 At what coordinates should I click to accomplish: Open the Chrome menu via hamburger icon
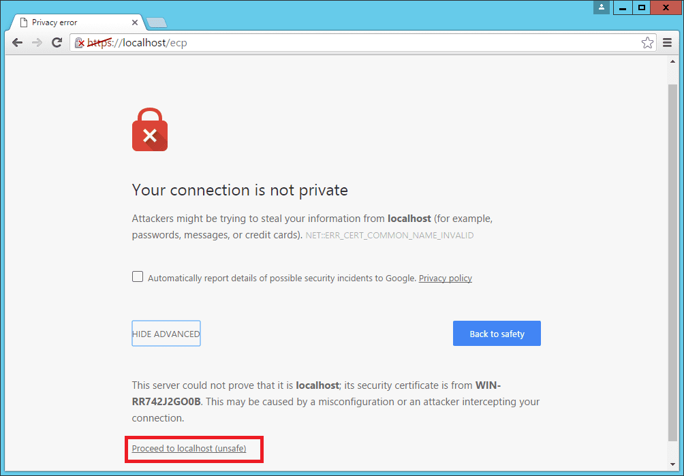coord(668,42)
